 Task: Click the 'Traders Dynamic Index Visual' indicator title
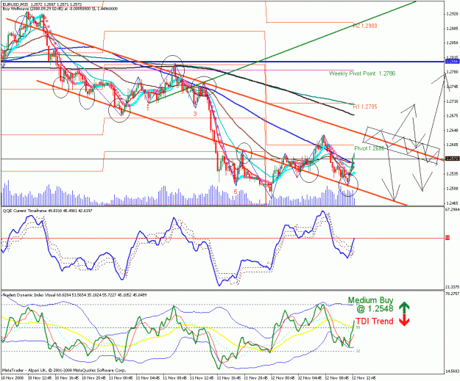click(74, 295)
